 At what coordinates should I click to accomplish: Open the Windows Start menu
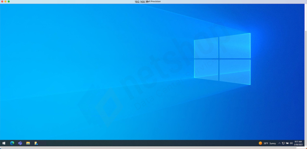[x=4, y=143]
